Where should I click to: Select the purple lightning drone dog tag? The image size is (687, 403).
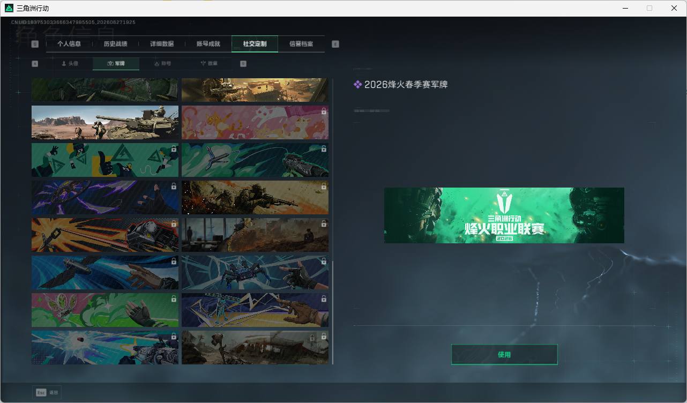(x=105, y=197)
